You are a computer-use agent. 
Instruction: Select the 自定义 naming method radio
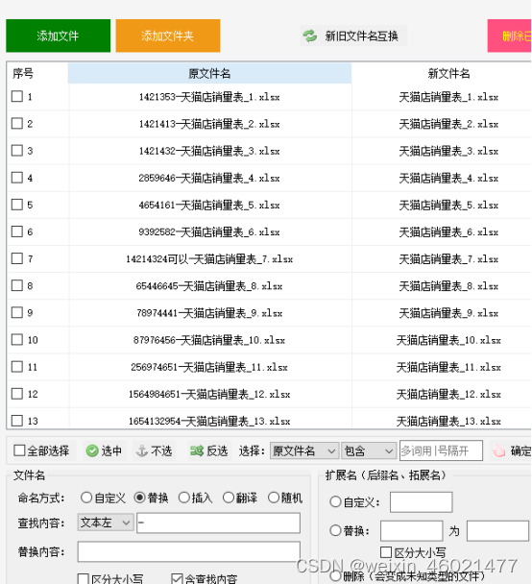86,498
